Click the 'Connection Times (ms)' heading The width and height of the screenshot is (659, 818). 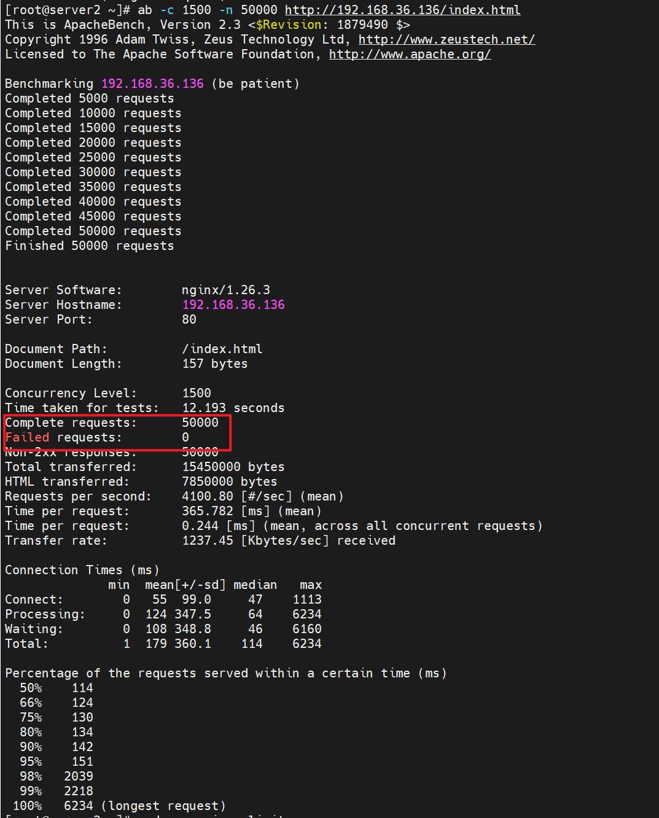tap(82, 570)
